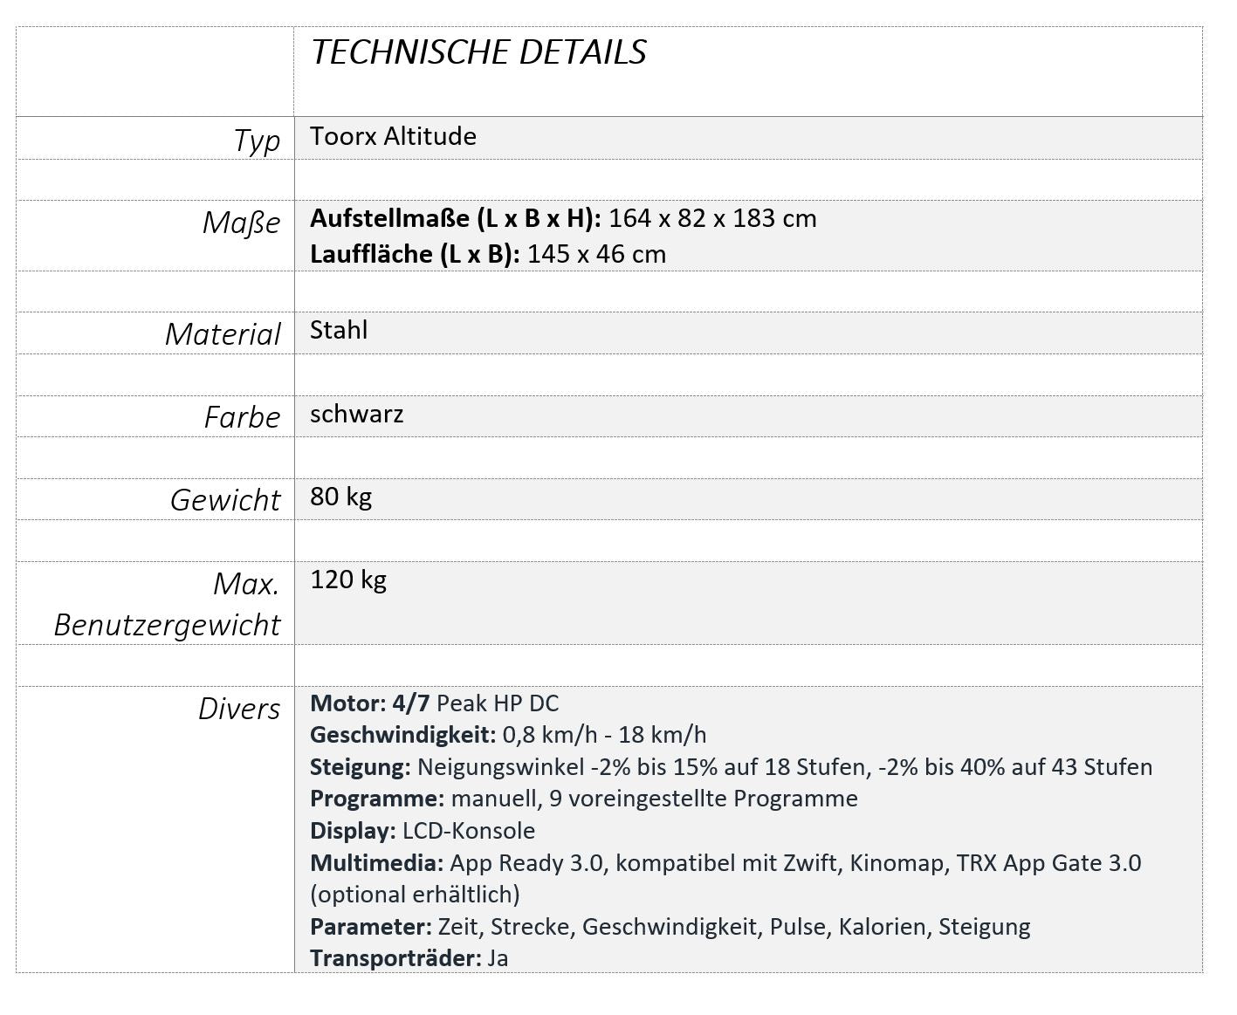Click the Motor 4/7 Peak HP line

(434, 703)
